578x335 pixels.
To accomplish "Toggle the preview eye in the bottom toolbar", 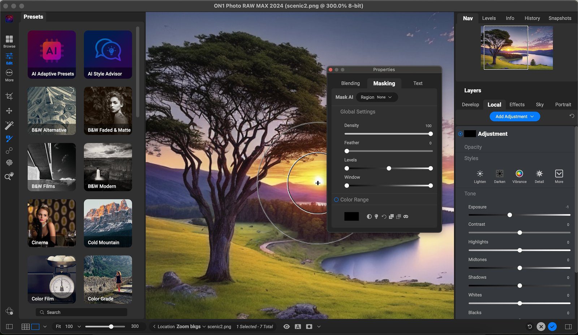I will click(286, 326).
